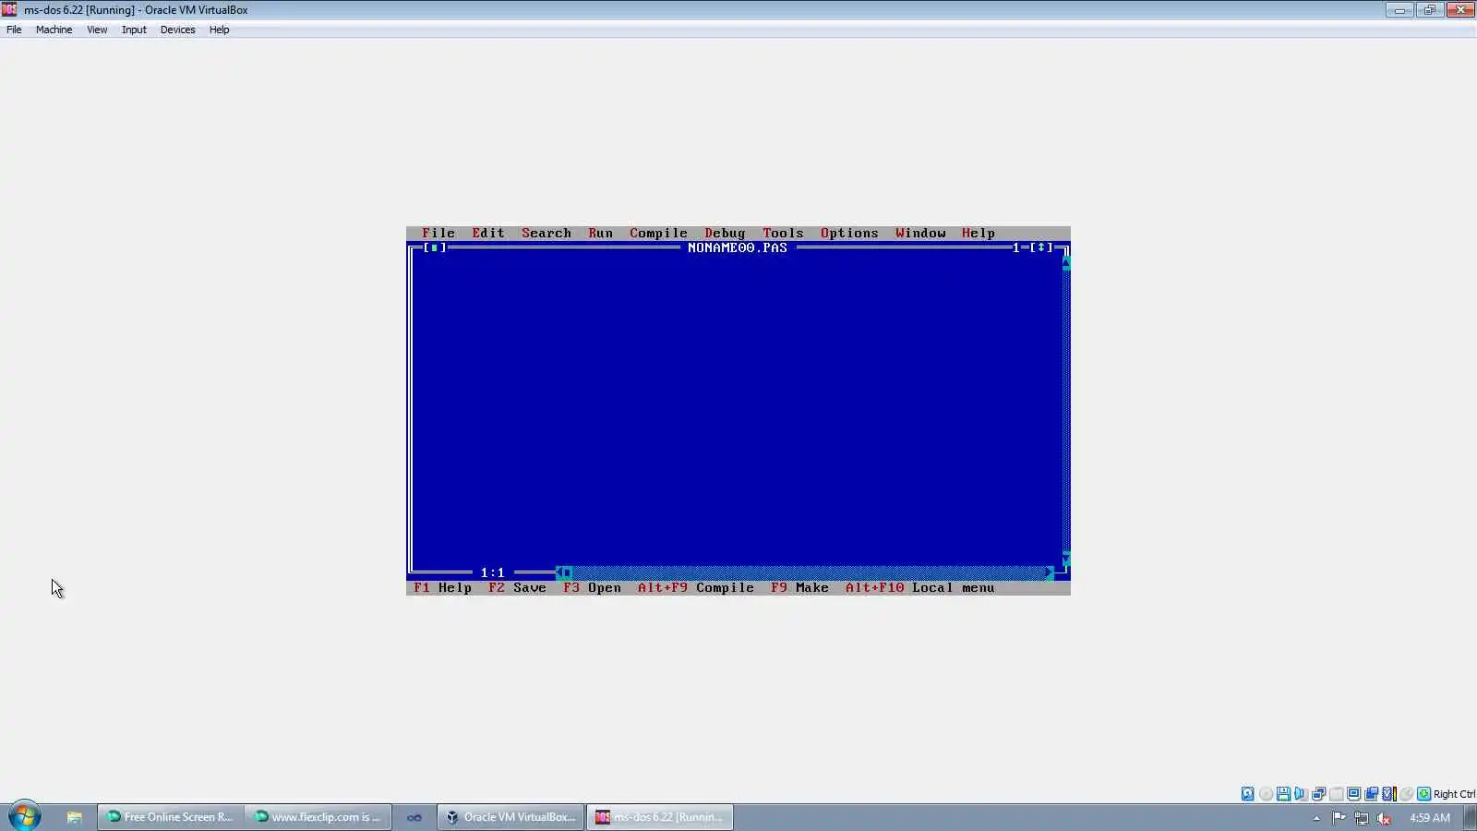
Task: Click the 4:59 AM system clock
Action: click(x=1429, y=817)
